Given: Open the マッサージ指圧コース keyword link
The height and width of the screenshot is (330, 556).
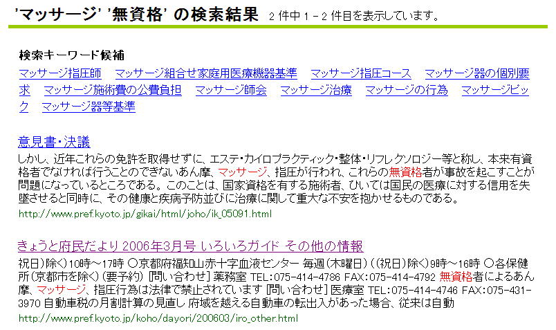Looking at the screenshot, I should click(361, 74).
